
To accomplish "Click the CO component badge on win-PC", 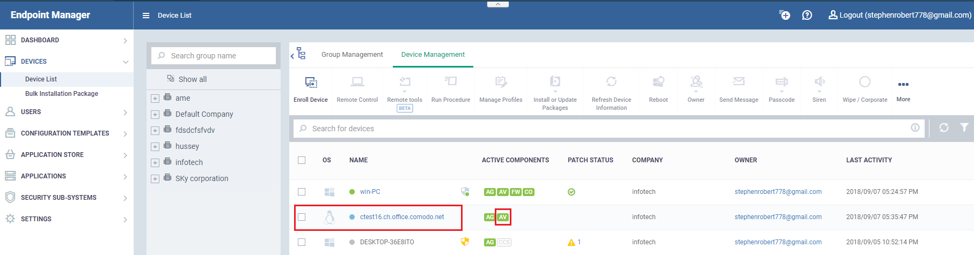I will coord(529,192).
